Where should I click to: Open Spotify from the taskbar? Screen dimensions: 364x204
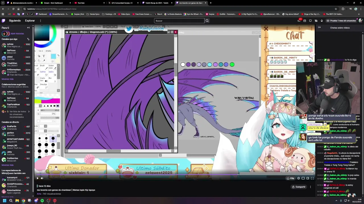[42, 201]
